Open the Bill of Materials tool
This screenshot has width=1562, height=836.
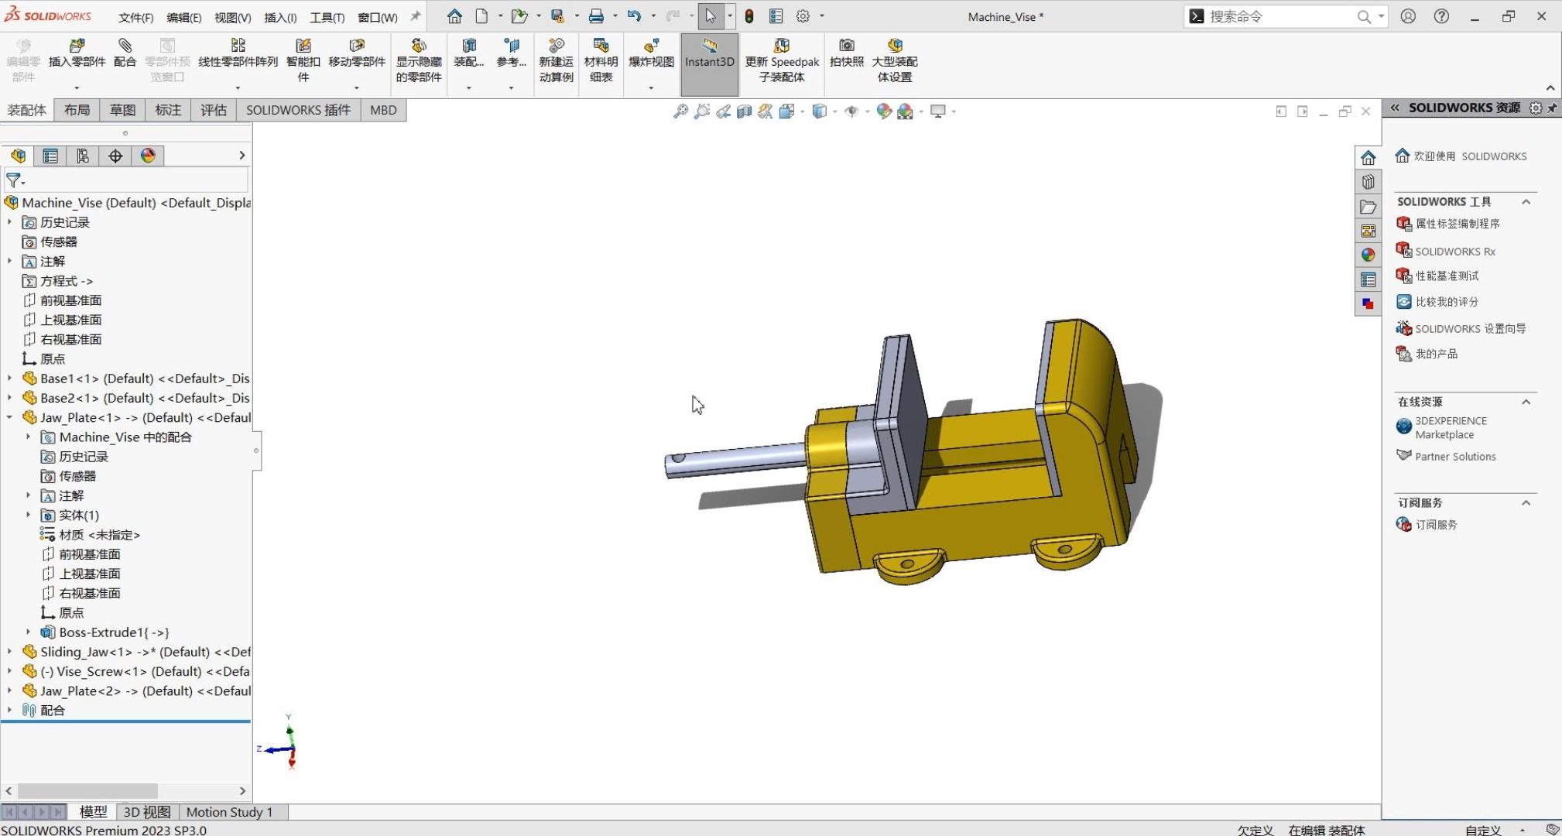601,46
